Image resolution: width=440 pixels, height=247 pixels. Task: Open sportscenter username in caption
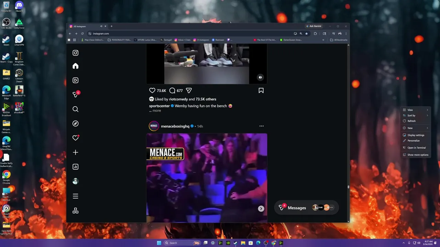click(x=159, y=106)
